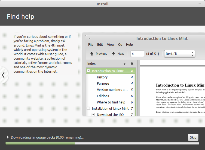The height and width of the screenshot is (150, 205).
Task: Collapse the Installation of Linux Mint node
Action: (x=88, y=108)
